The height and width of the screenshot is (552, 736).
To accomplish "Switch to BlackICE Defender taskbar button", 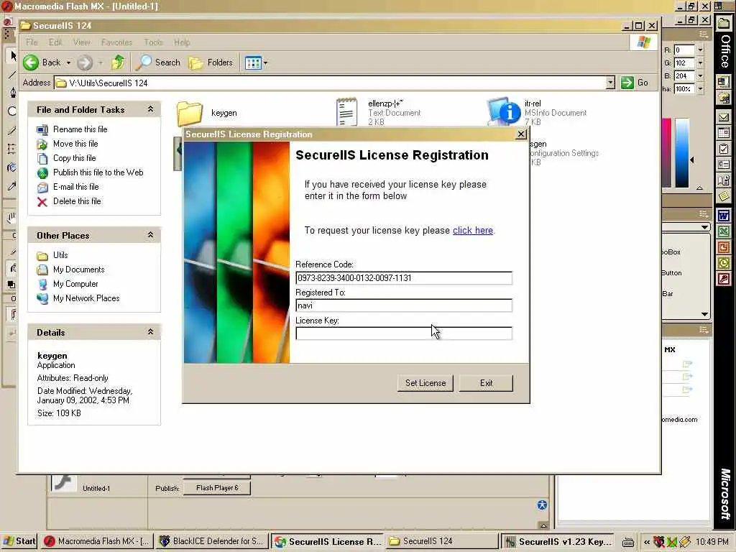I will pos(212,541).
